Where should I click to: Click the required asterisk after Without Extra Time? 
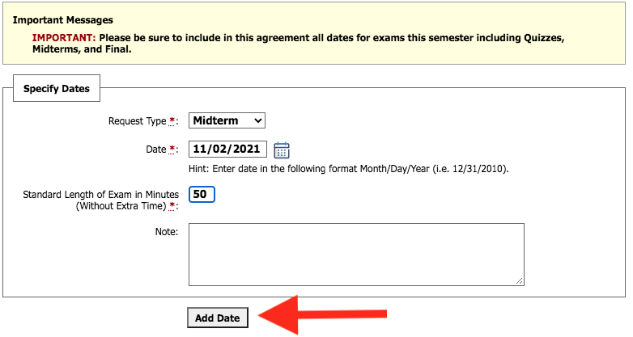pyautogui.click(x=172, y=206)
